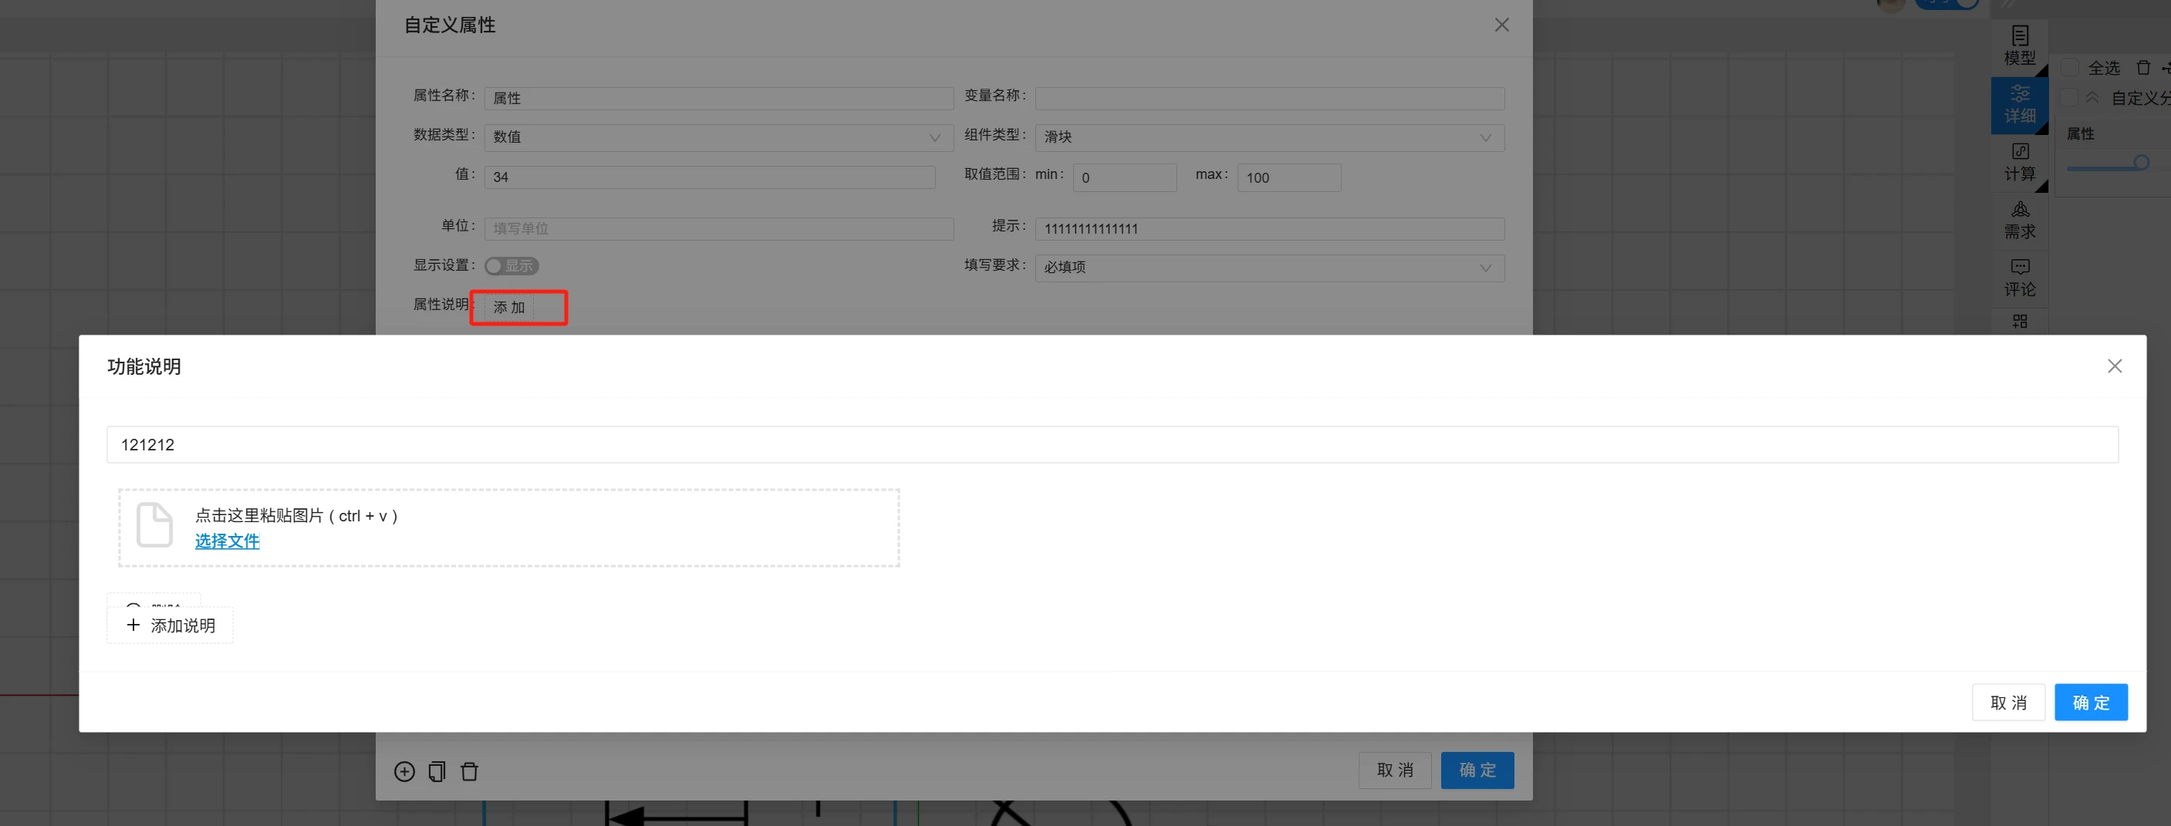Click the 选择文件 link
The image size is (2171, 826).
(x=227, y=541)
